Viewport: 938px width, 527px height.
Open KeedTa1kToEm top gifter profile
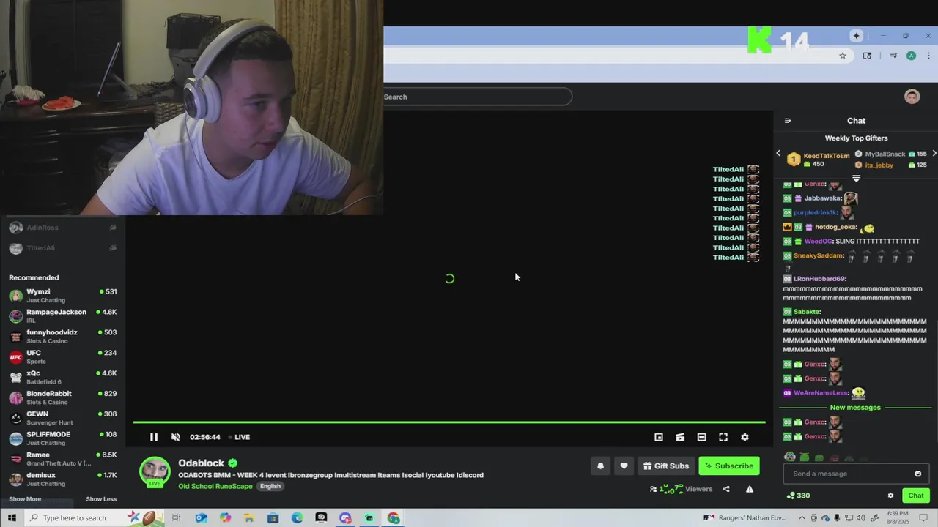[826, 156]
